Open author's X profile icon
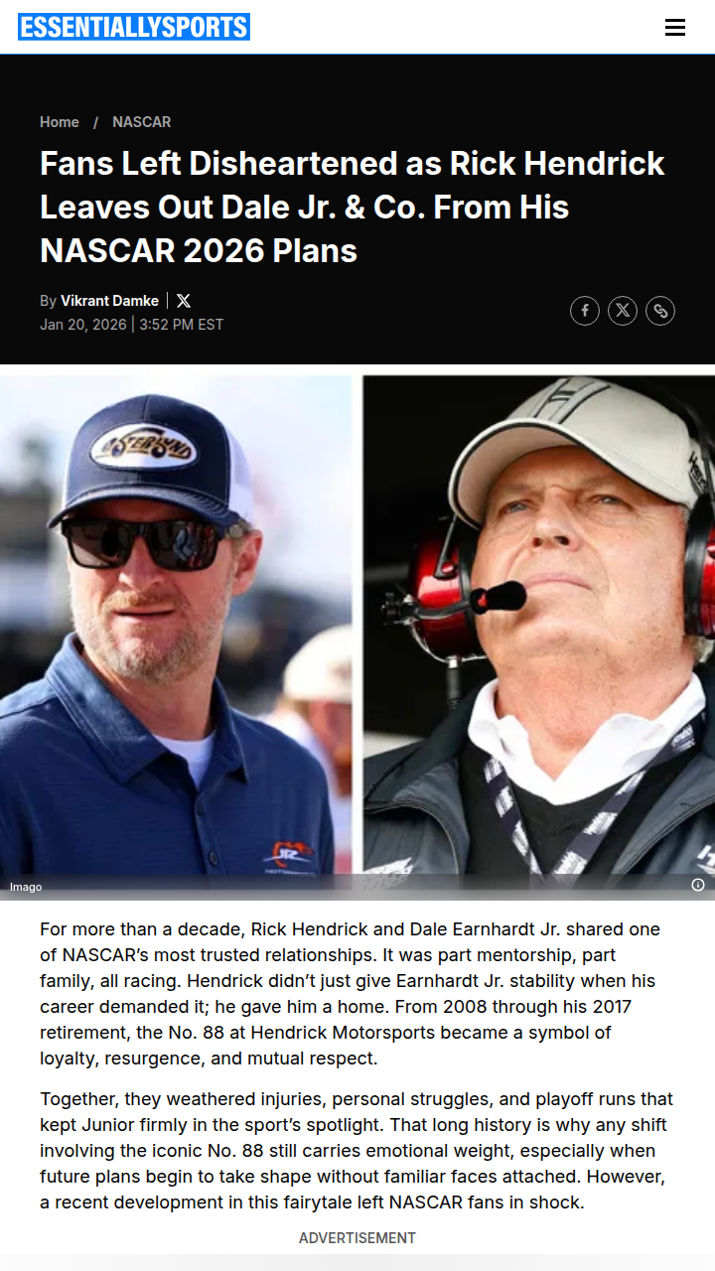The height and width of the screenshot is (1271, 715). (184, 301)
